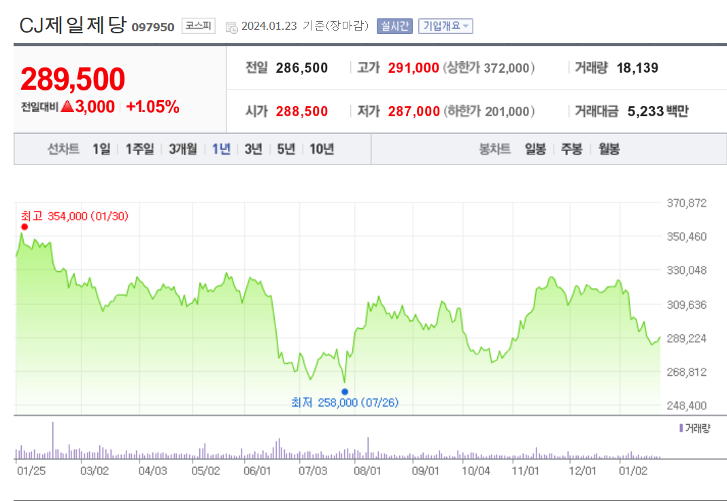Click the current price 289,500
Screen dimensions: 727x501
73,79
